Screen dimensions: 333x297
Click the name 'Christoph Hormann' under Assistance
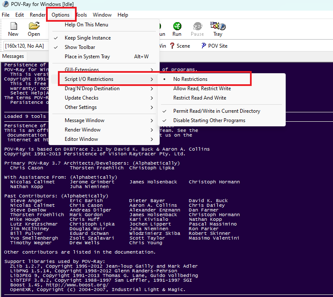[x=214, y=182]
